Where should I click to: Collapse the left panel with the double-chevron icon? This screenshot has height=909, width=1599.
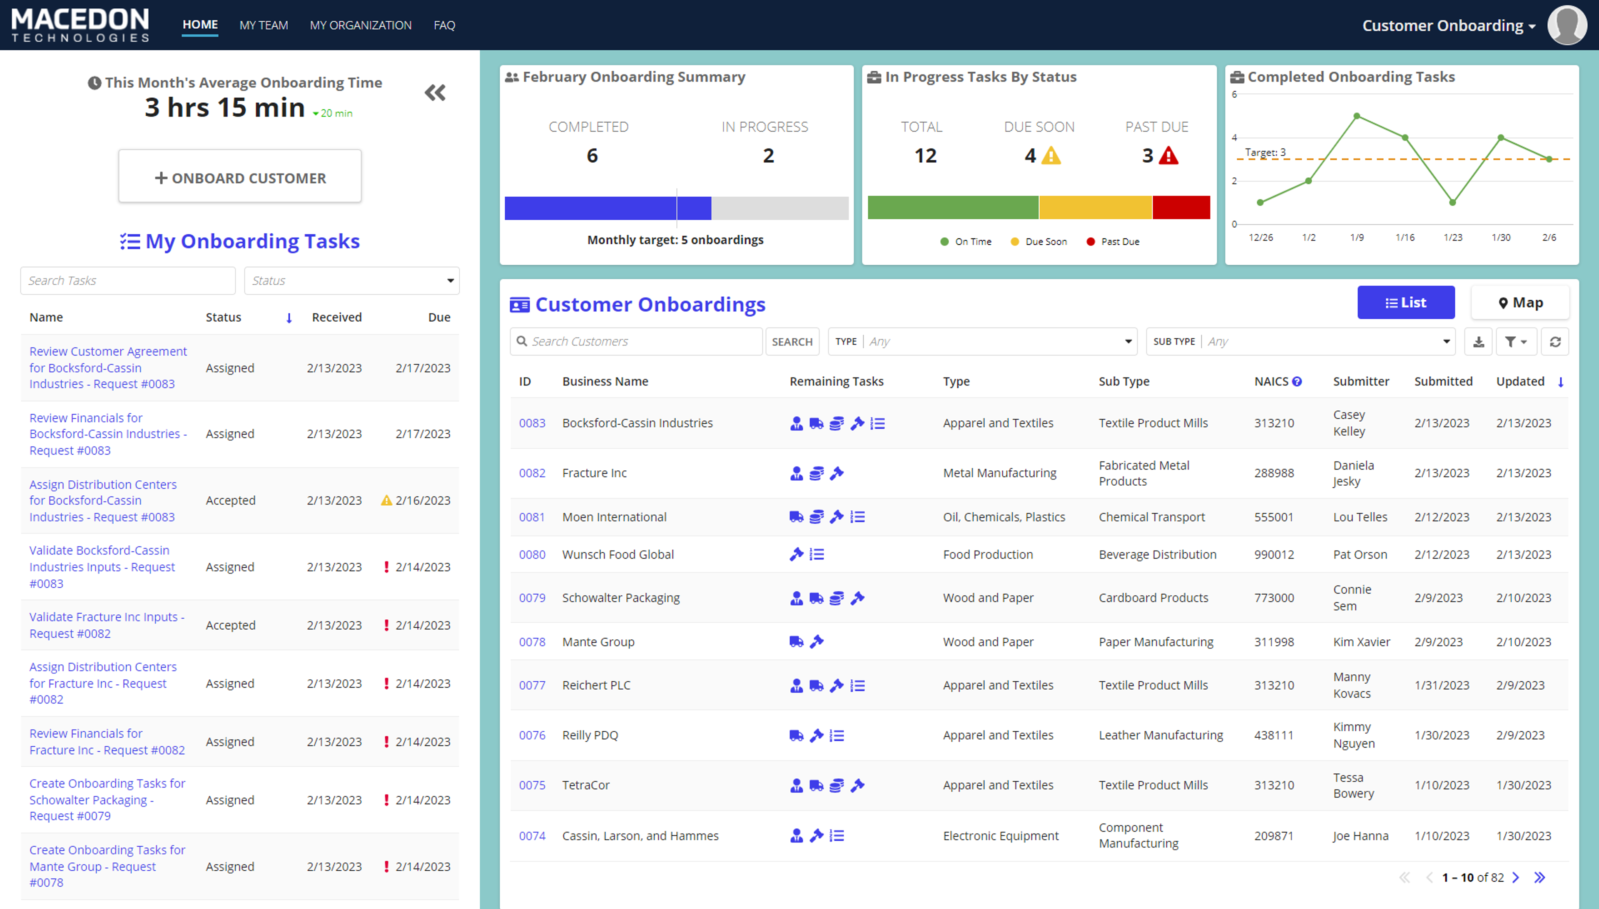point(436,92)
